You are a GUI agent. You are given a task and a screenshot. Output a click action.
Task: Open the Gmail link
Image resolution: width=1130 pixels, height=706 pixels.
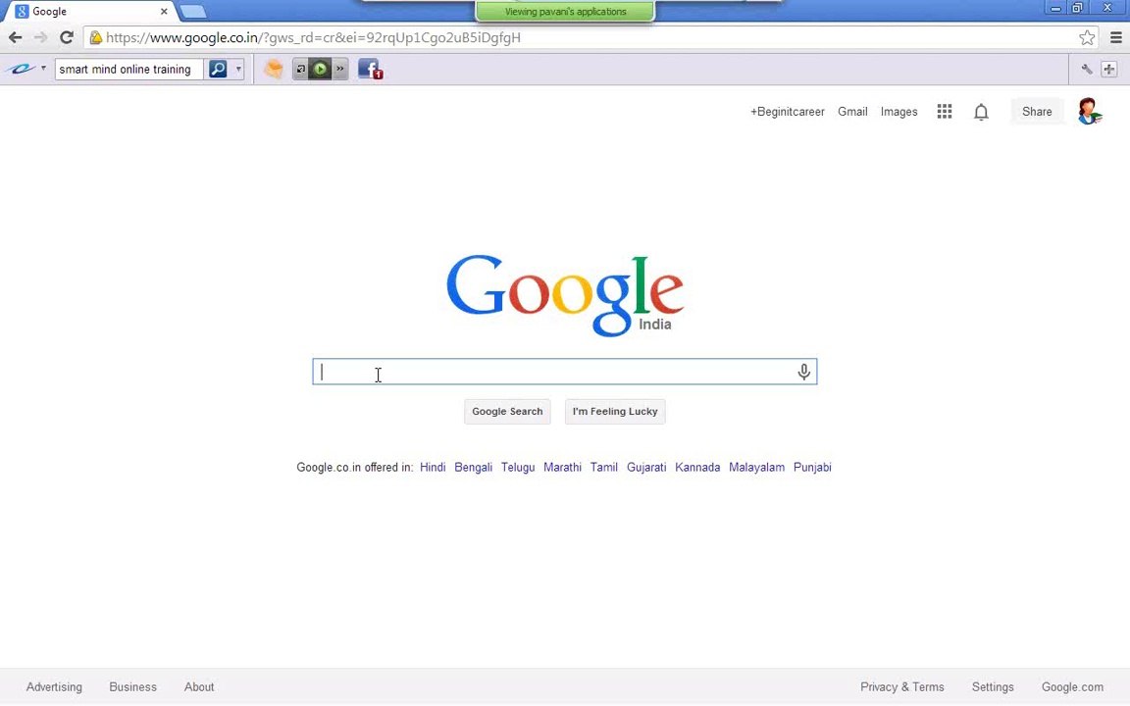852,112
